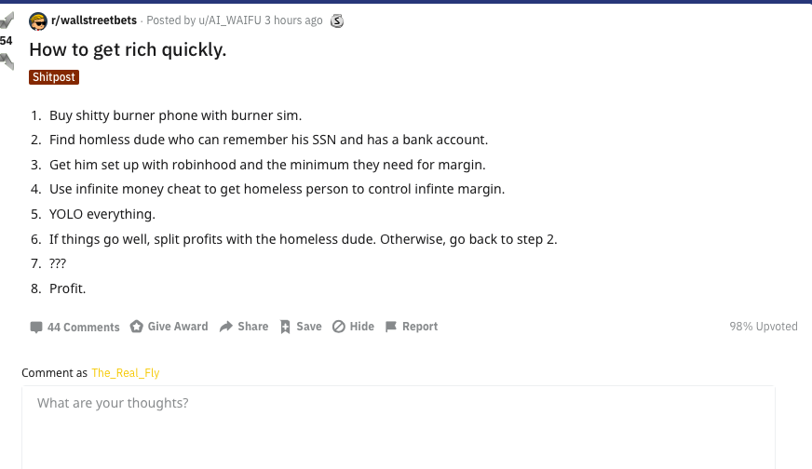Filter by the Shitpost flair tag
Viewport: 812px width, 469px height.
(x=54, y=77)
